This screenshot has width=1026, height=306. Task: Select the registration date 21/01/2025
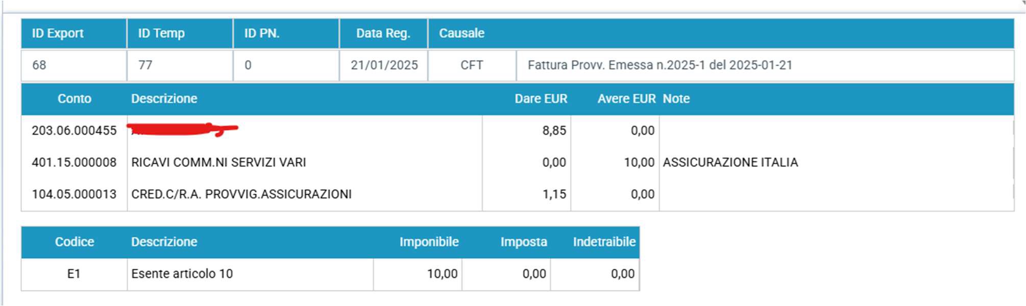[x=384, y=65]
